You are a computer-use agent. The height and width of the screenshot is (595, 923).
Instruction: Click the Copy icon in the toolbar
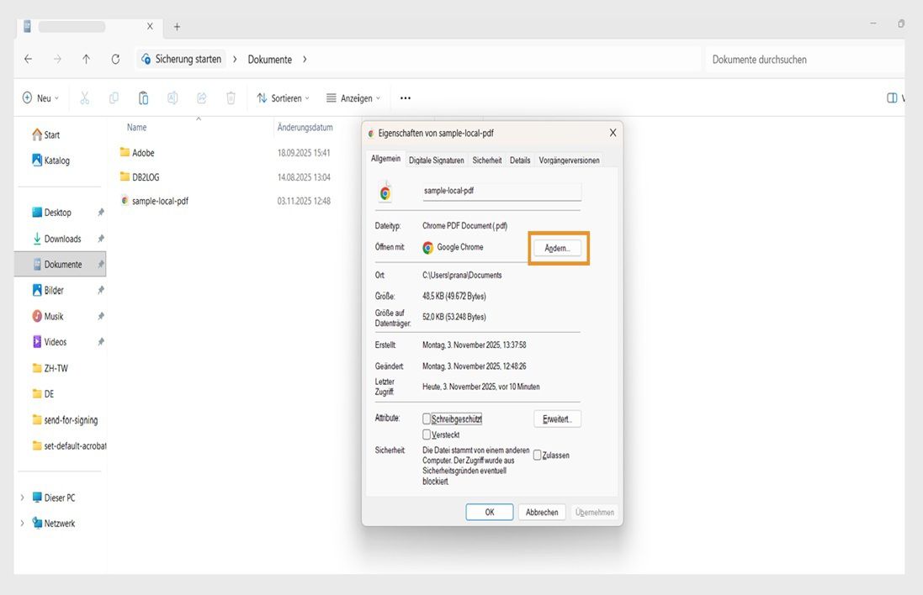[x=114, y=97]
